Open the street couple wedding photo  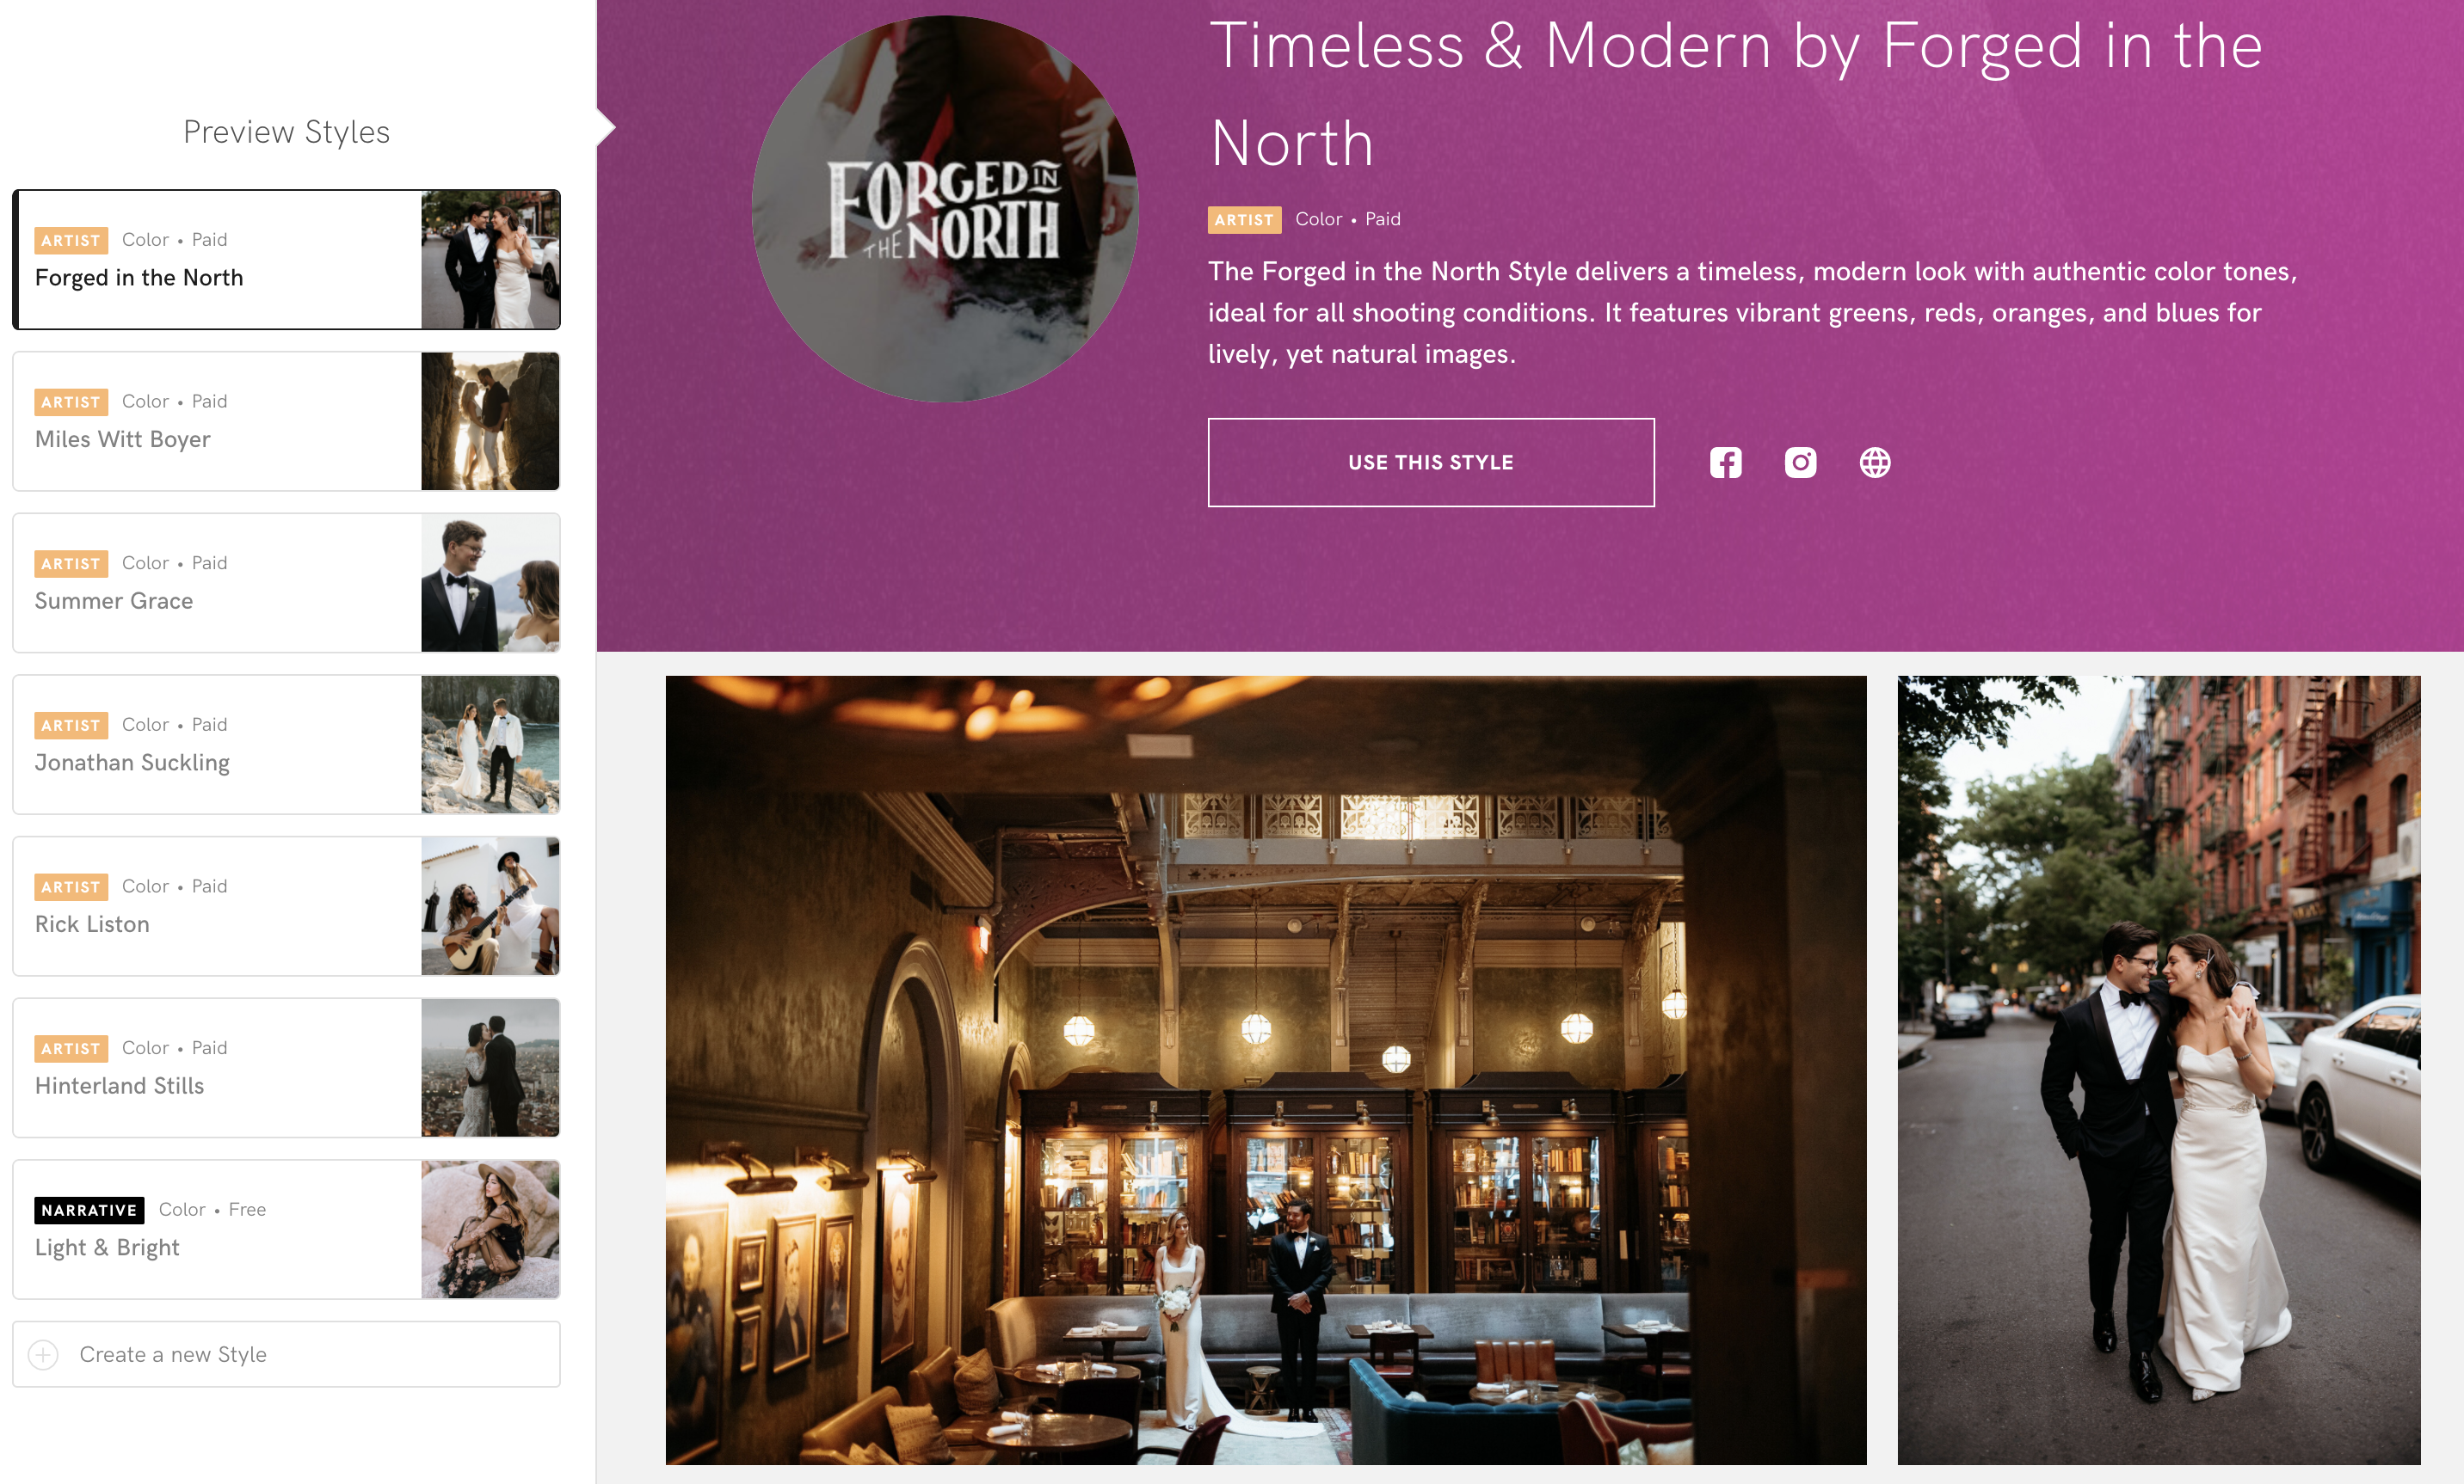(2159, 1070)
